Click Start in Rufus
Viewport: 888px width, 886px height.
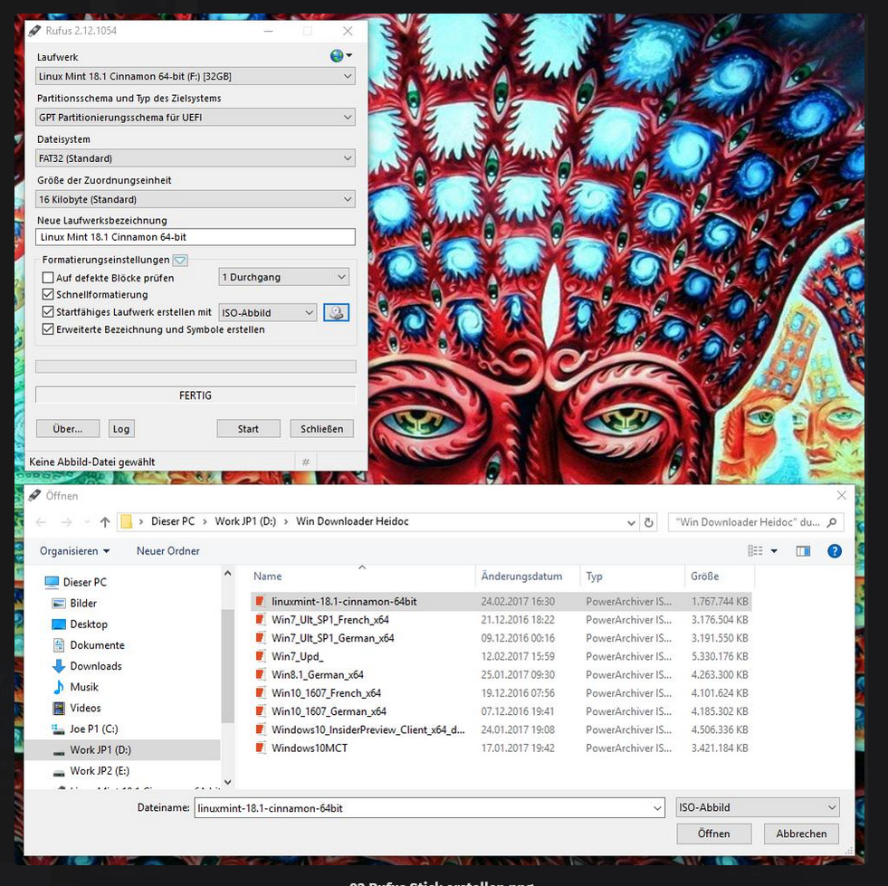pyautogui.click(x=248, y=429)
